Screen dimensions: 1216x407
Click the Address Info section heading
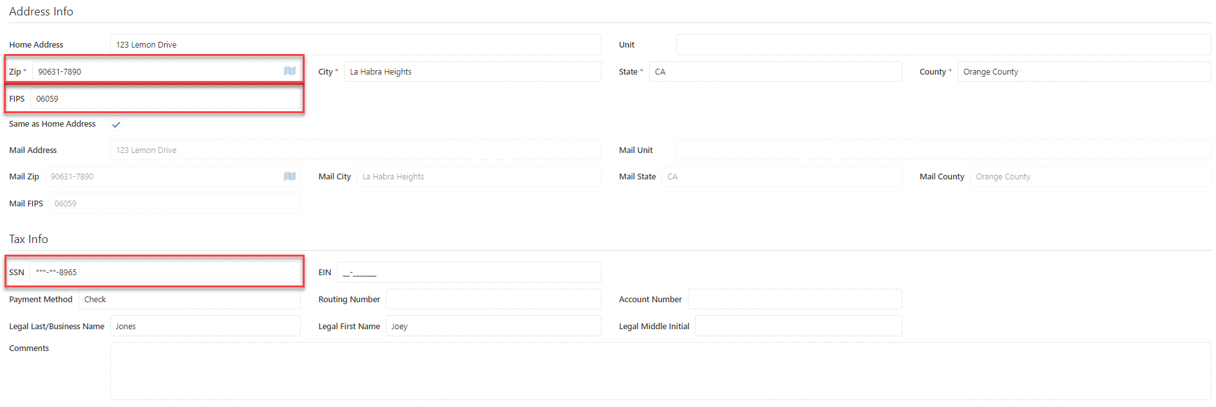[41, 12]
